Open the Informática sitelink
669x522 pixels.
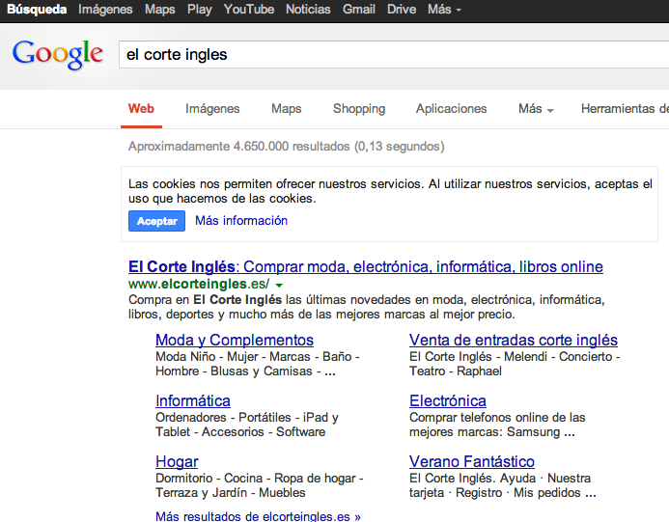(x=193, y=401)
